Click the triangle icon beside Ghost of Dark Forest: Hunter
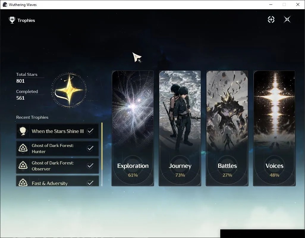Screen dimensions: 305x238 pyautogui.click(x=23, y=148)
